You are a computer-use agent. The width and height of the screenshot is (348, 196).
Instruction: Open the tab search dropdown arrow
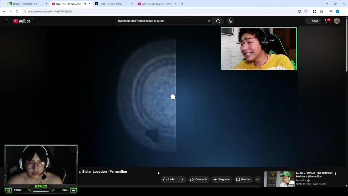(4, 4)
